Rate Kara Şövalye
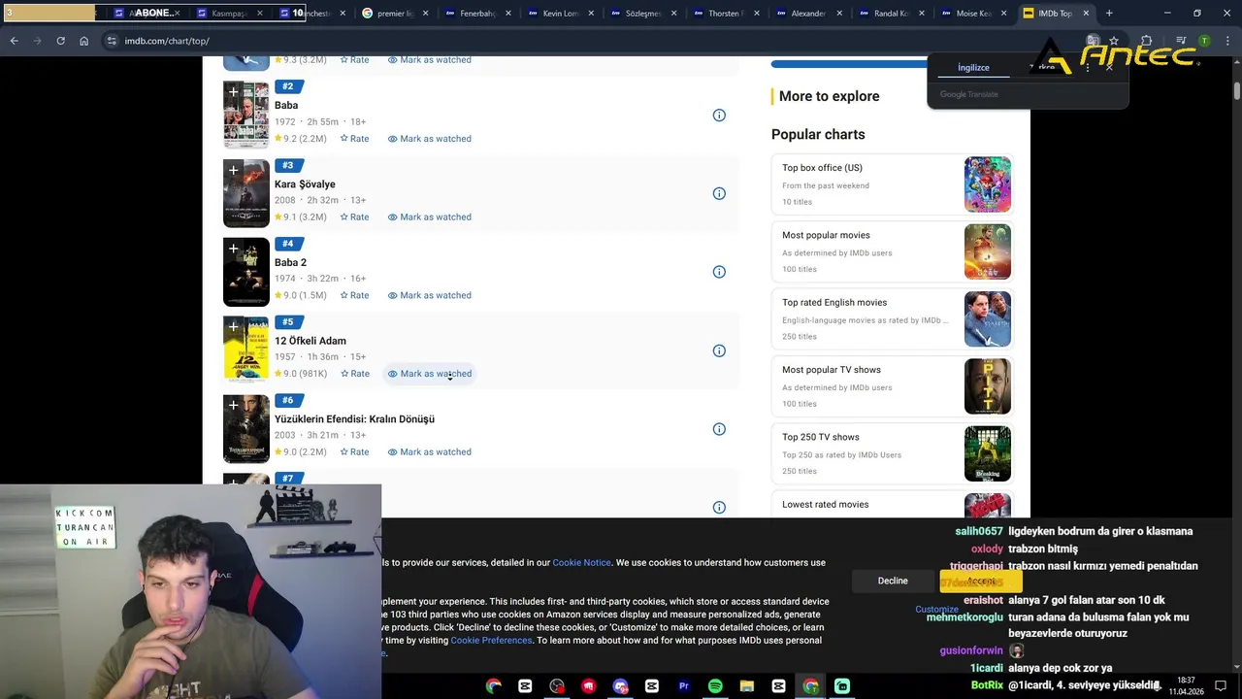 [354, 217]
